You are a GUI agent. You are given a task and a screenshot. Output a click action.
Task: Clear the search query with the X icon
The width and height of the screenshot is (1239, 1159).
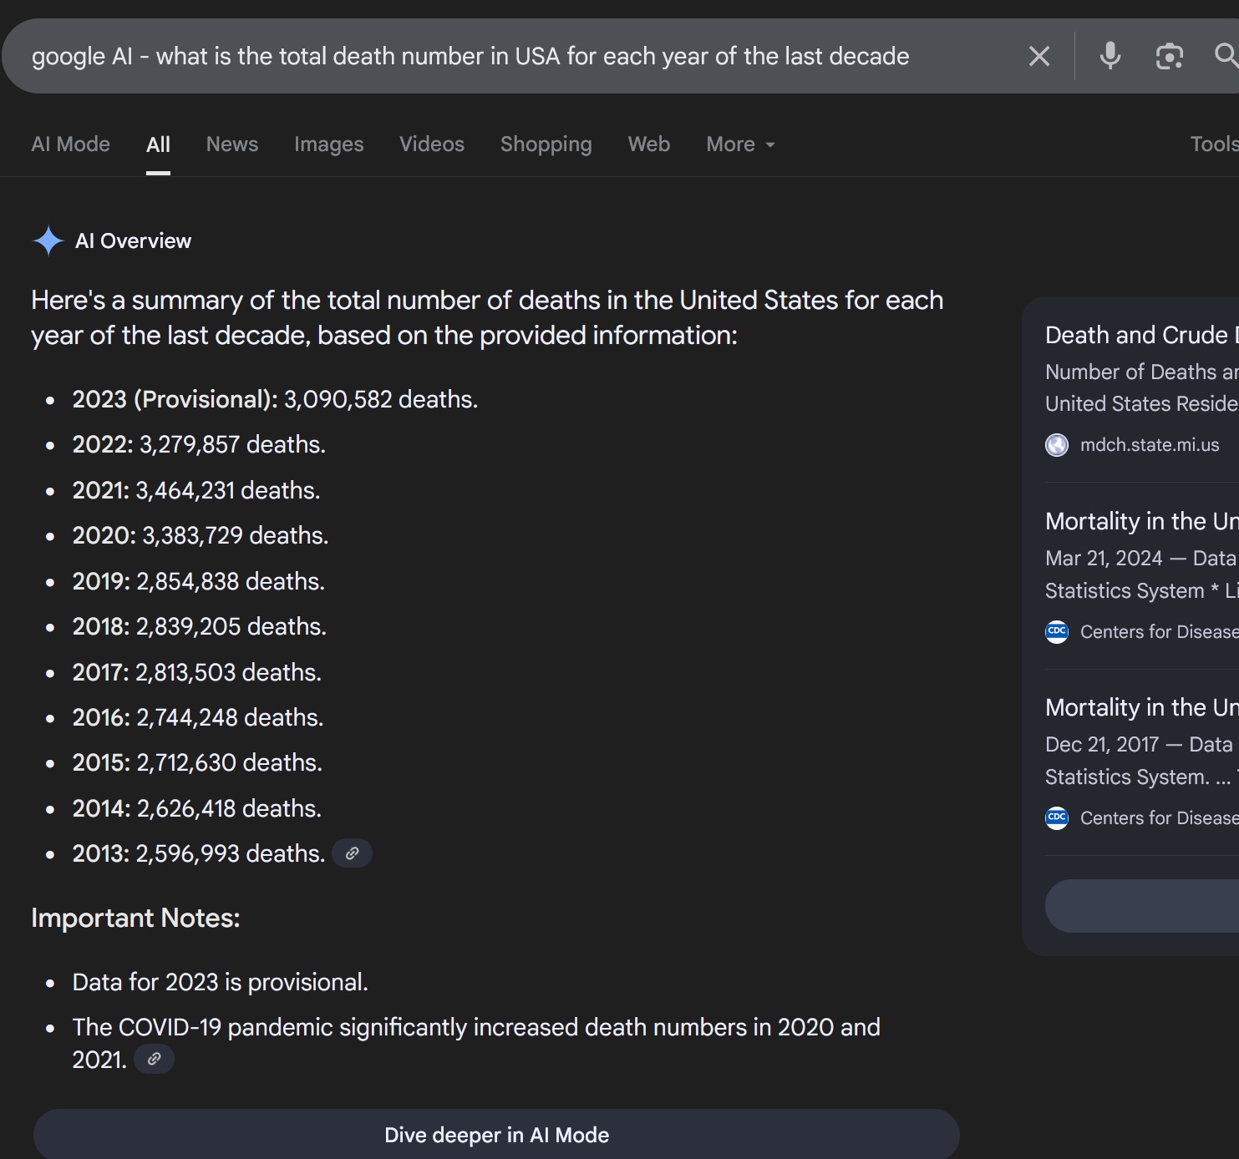(x=1039, y=56)
